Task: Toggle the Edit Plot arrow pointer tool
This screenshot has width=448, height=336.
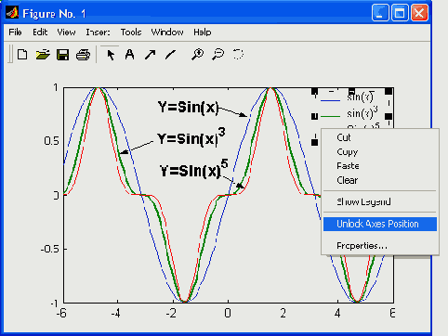Action: 110,55
